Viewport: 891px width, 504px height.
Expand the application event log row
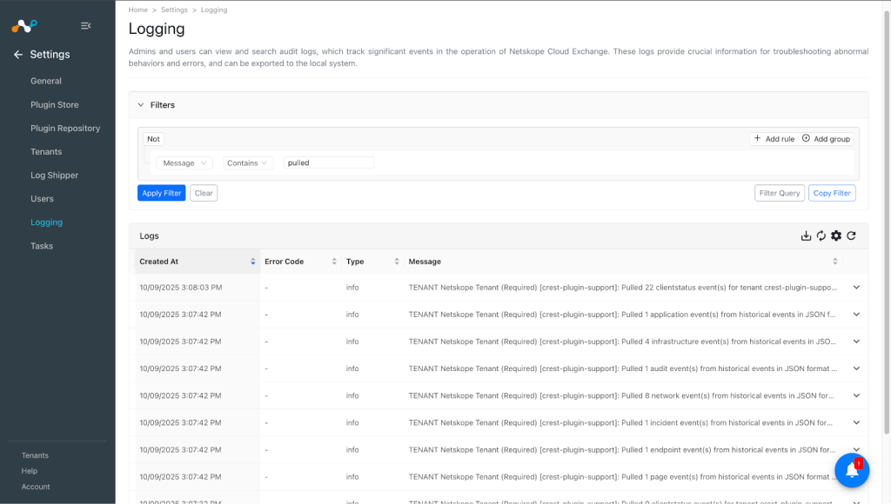(x=856, y=315)
